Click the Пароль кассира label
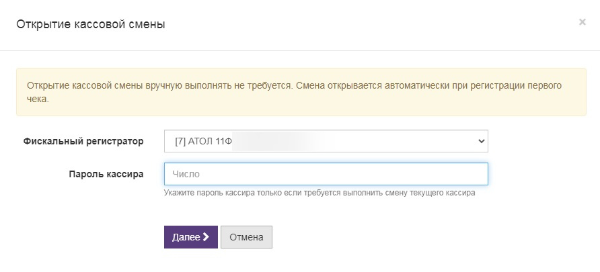Image resolution: width=600 pixels, height=272 pixels. click(x=106, y=174)
